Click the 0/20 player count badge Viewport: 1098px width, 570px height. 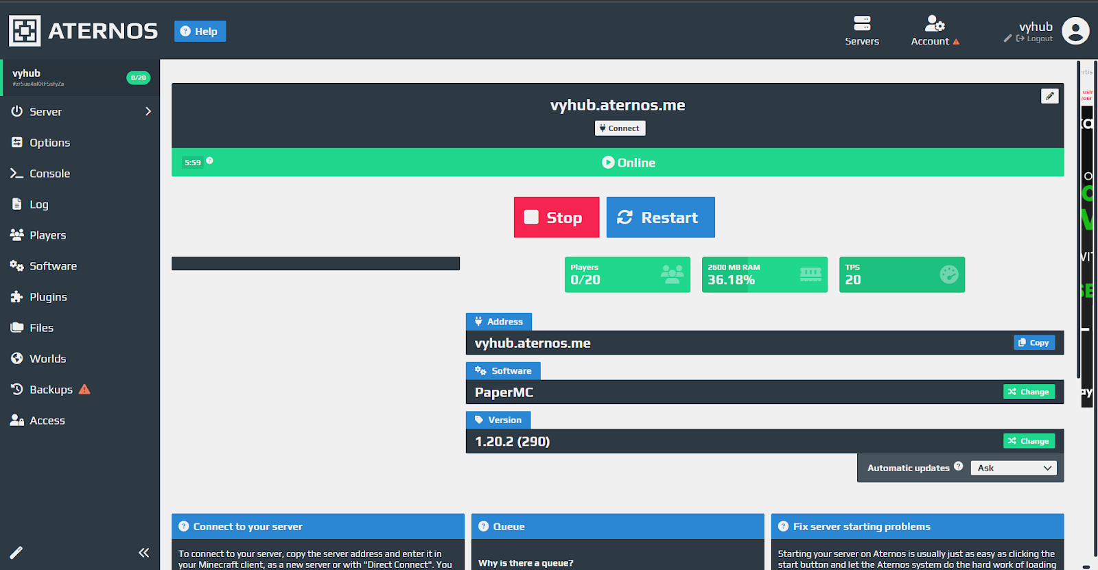point(138,78)
